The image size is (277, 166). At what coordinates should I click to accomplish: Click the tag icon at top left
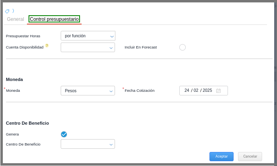coord(7,11)
